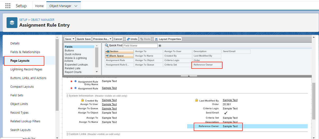Clear Quick Find with the X icon
Viewport: 319px width, 139px height.
pos(160,46)
